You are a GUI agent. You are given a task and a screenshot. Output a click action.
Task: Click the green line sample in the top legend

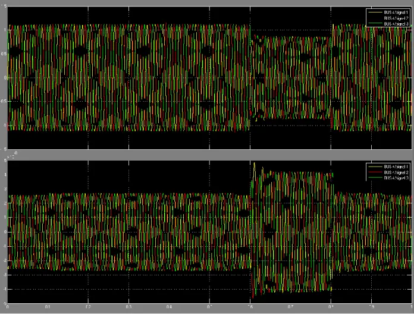point(375,23)
